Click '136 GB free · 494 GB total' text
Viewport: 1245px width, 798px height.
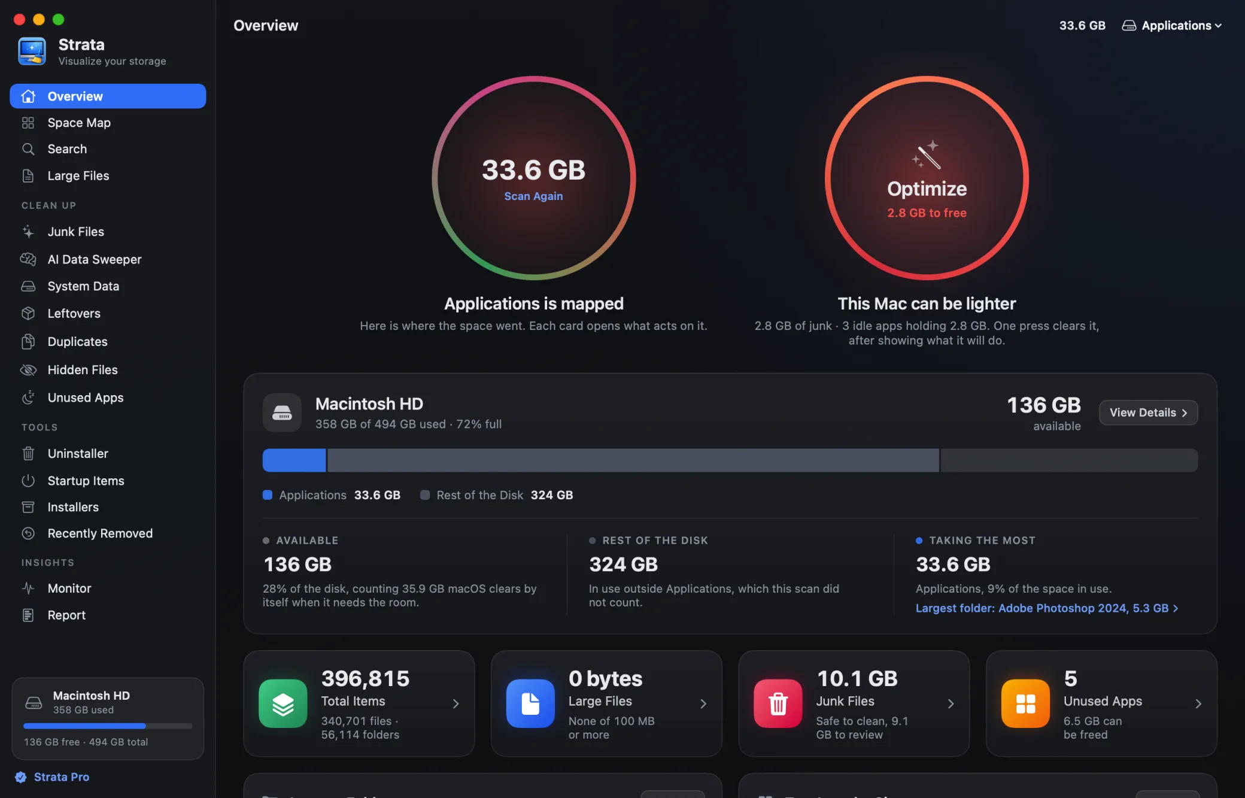(x=86, y=742)
